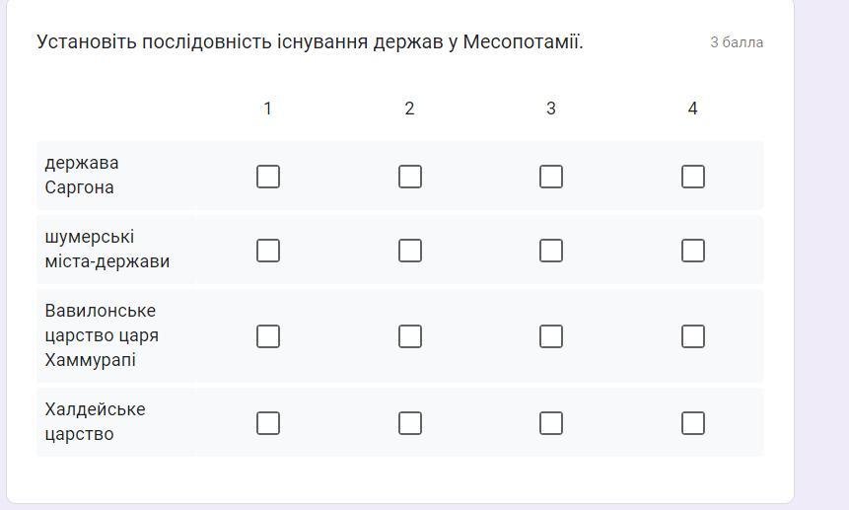
Task: Check column 1 for держава Саргона
Action: click(267, 177)
